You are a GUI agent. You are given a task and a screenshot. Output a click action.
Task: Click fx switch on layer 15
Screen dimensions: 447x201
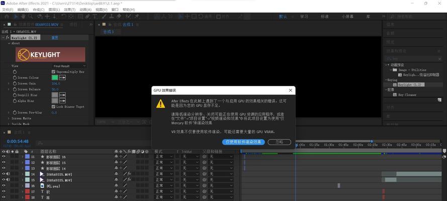pos(129,180)
